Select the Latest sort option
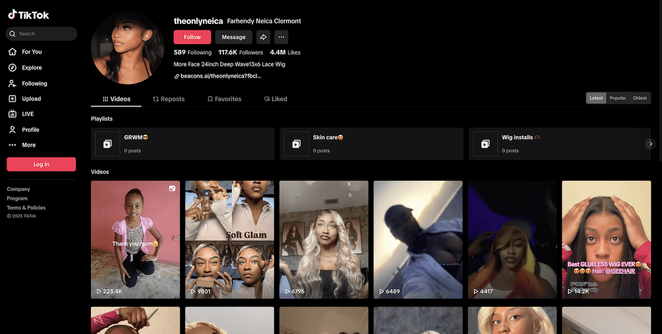 (596, 98)
